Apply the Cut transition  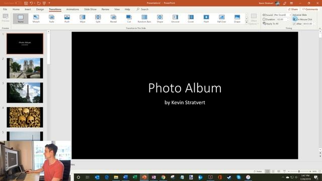129,19
